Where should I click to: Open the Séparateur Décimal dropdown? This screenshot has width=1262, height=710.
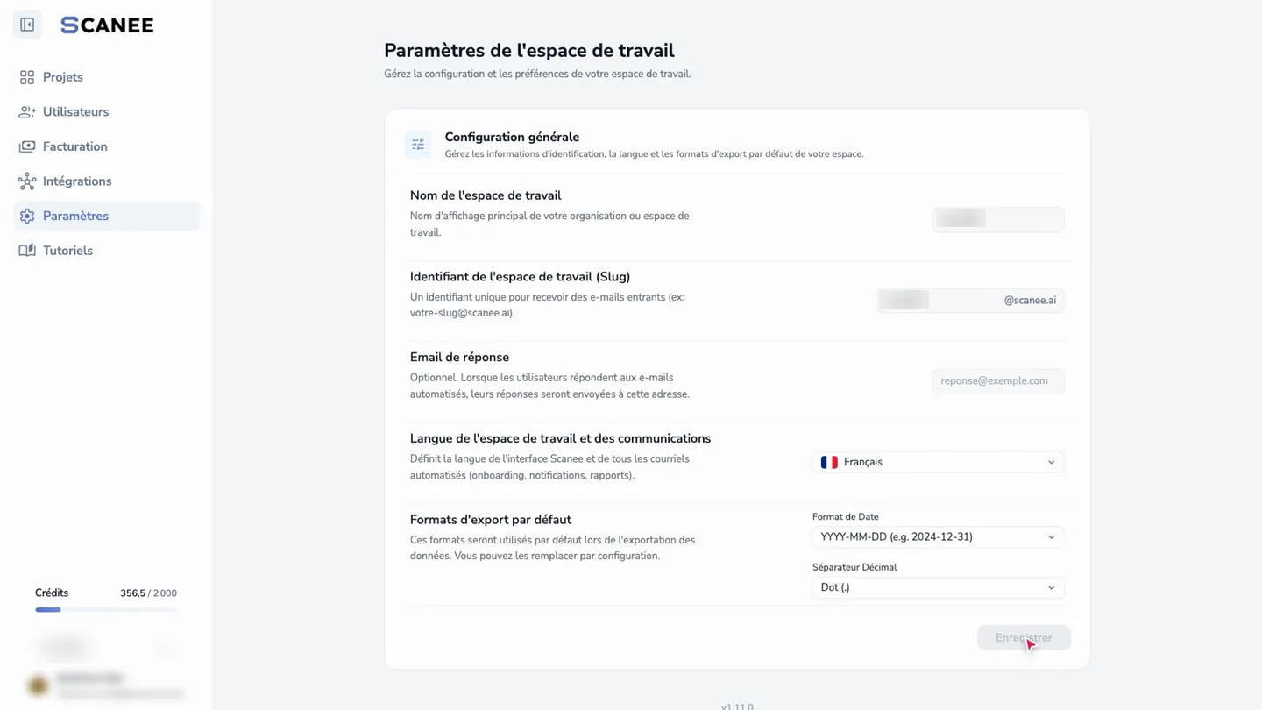(938, 587)
